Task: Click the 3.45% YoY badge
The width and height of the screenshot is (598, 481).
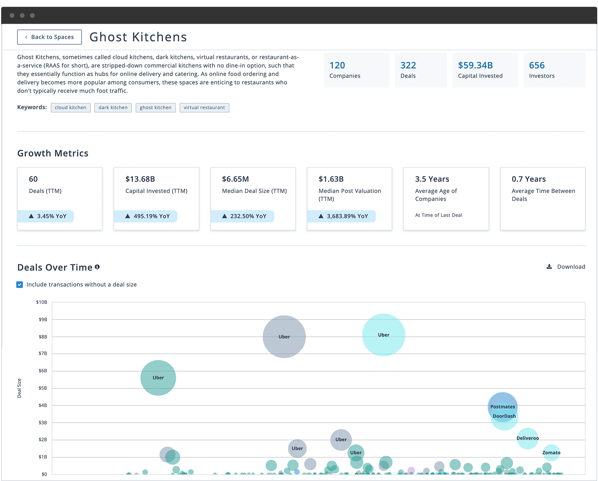Action: 46,216
